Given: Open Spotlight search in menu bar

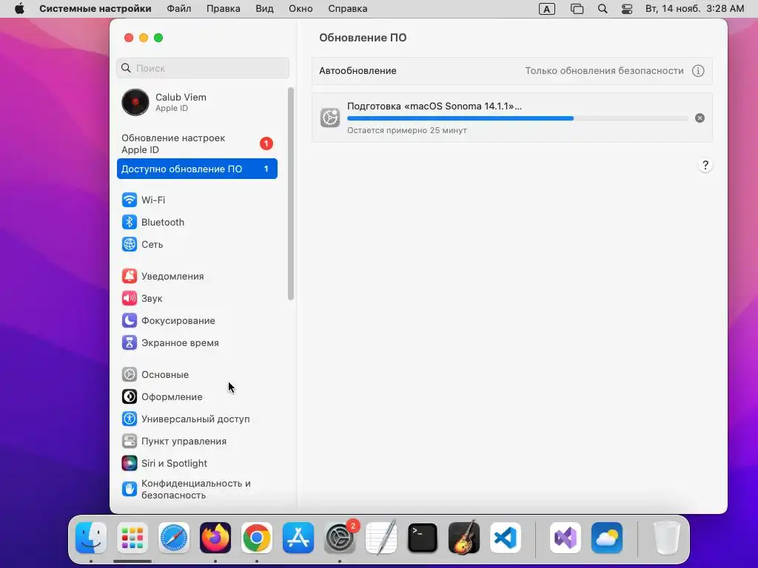Looking at the screenshot, I should (603, 9).
